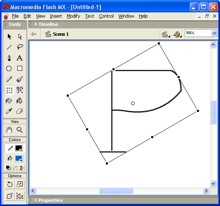
Task: Choose the Rectangle tool
Action: 20,69
